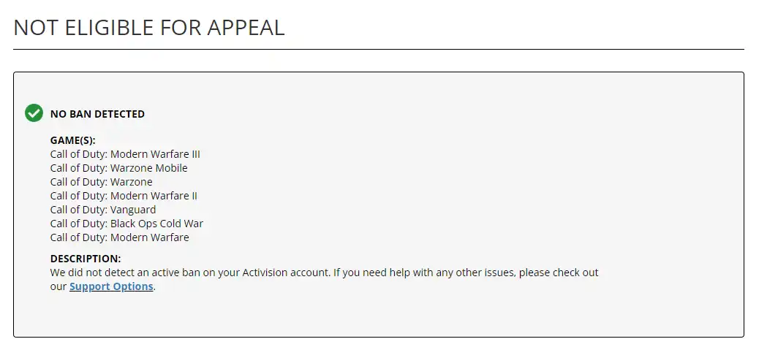The height and width of the screenshot is (358, 778).
Task: Click the GAME(S): label
Action: pos(72,140)
